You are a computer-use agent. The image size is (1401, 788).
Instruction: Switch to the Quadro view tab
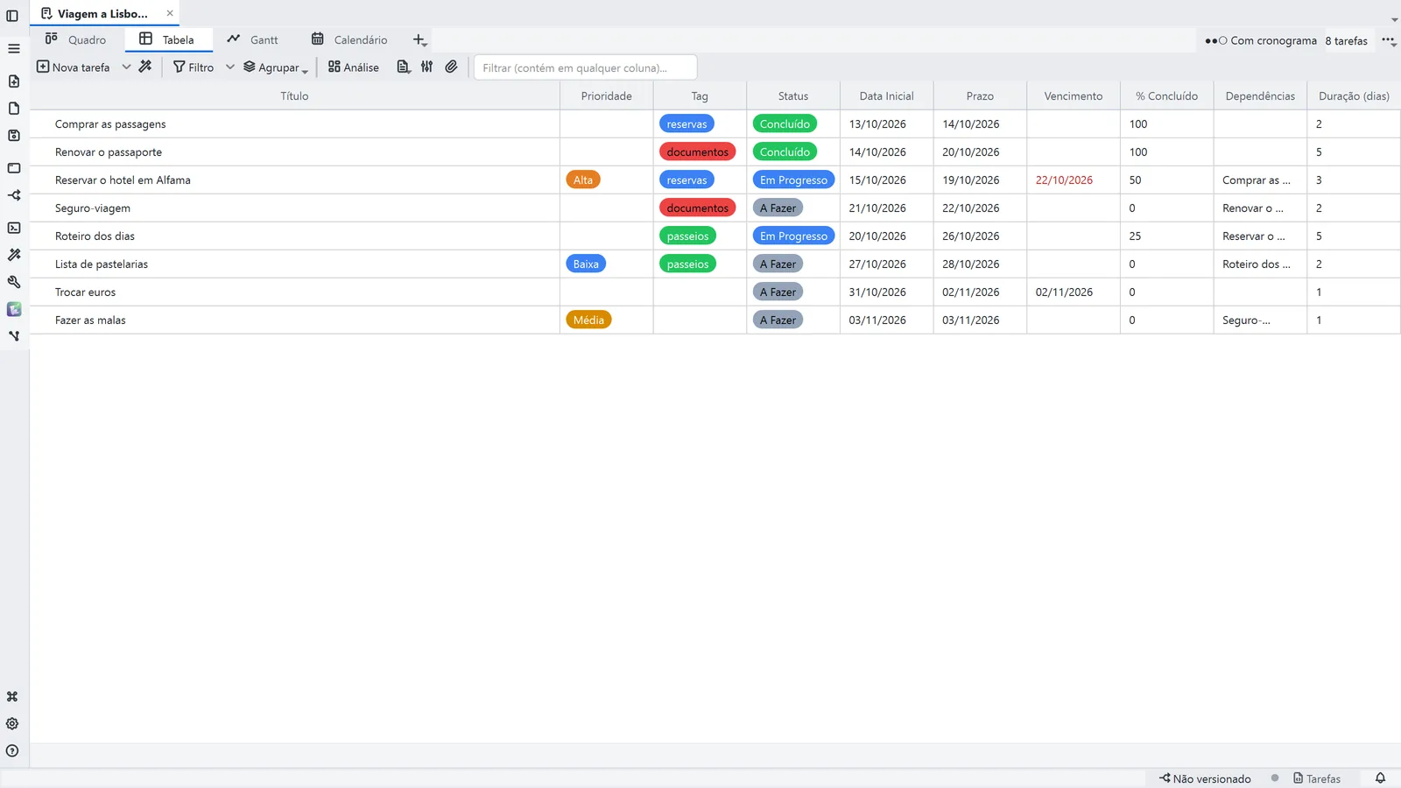click(x=76, y=39)
